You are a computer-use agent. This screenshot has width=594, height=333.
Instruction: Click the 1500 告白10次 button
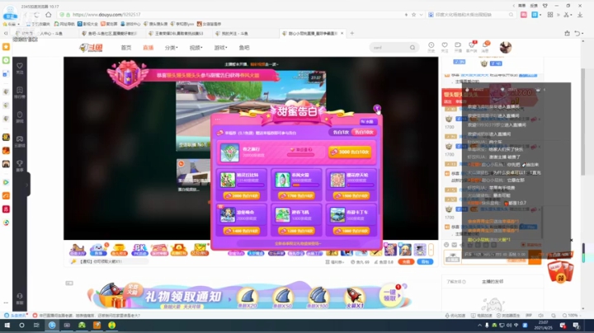(x=351, y=195)
